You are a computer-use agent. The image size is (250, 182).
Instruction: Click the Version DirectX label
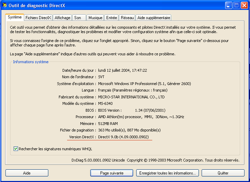(x=82, y=137)
